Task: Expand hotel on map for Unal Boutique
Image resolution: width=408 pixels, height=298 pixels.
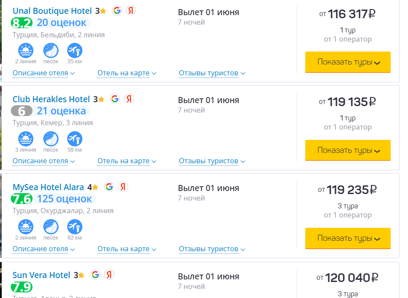Action: point(126,73)
